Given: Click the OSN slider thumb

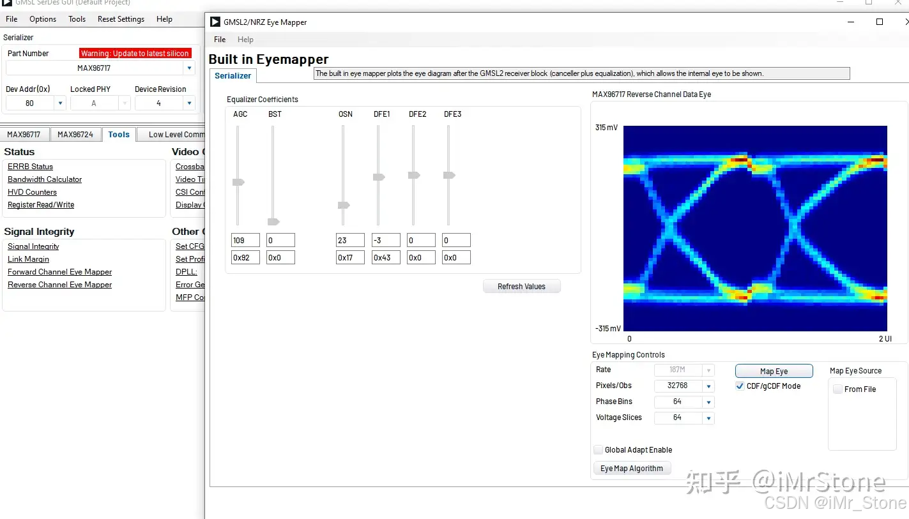Looking at the screenshot, I should 344,206.
